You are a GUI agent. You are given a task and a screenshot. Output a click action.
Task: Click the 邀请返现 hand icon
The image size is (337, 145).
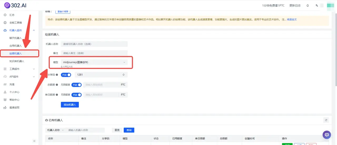tap(5, 108)
